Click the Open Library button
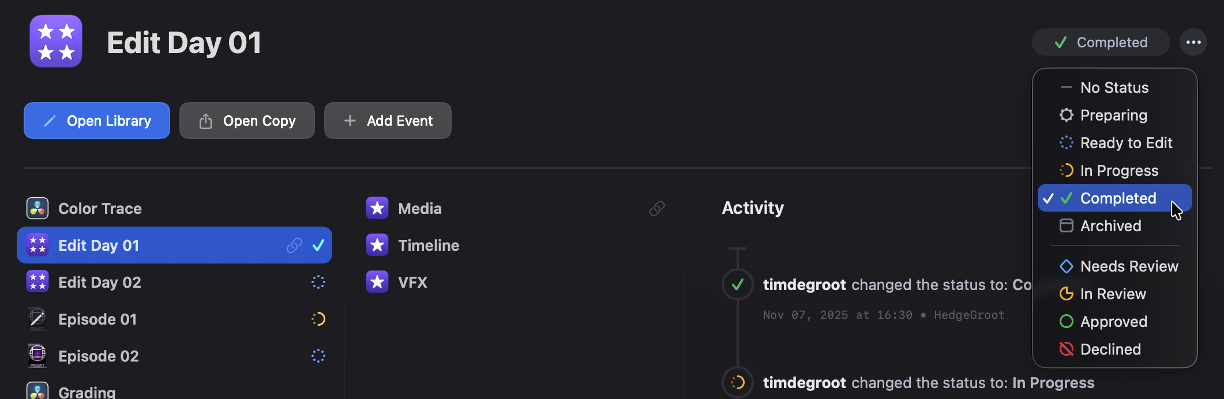 pos(97,121)
